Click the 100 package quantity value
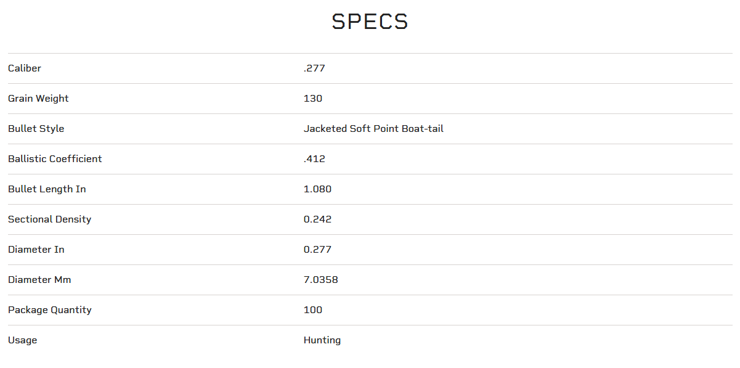The image size is (740, 368). click(313, 310)
